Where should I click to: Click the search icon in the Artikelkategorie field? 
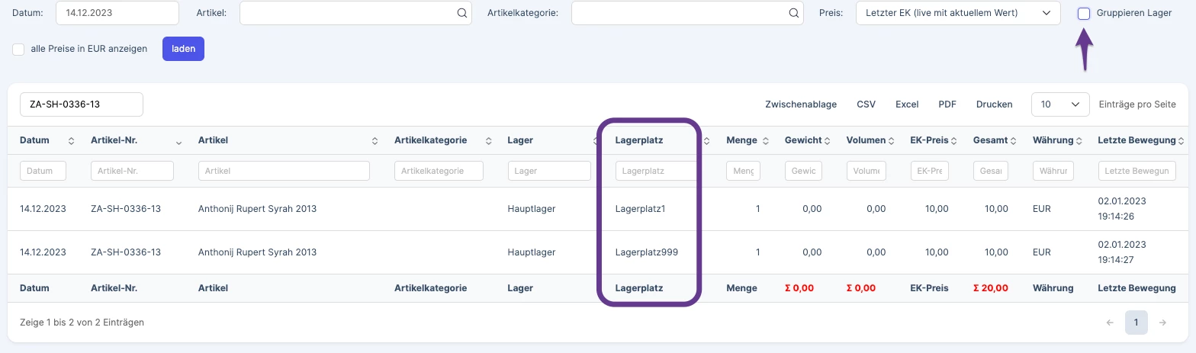[x=793, y=13]
